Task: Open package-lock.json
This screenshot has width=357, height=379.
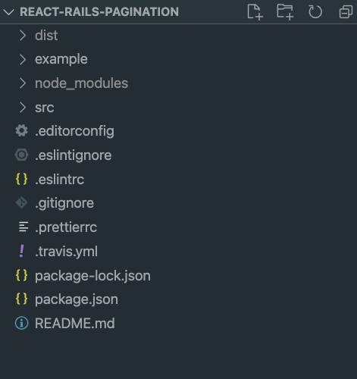Action: click(178, 275)
